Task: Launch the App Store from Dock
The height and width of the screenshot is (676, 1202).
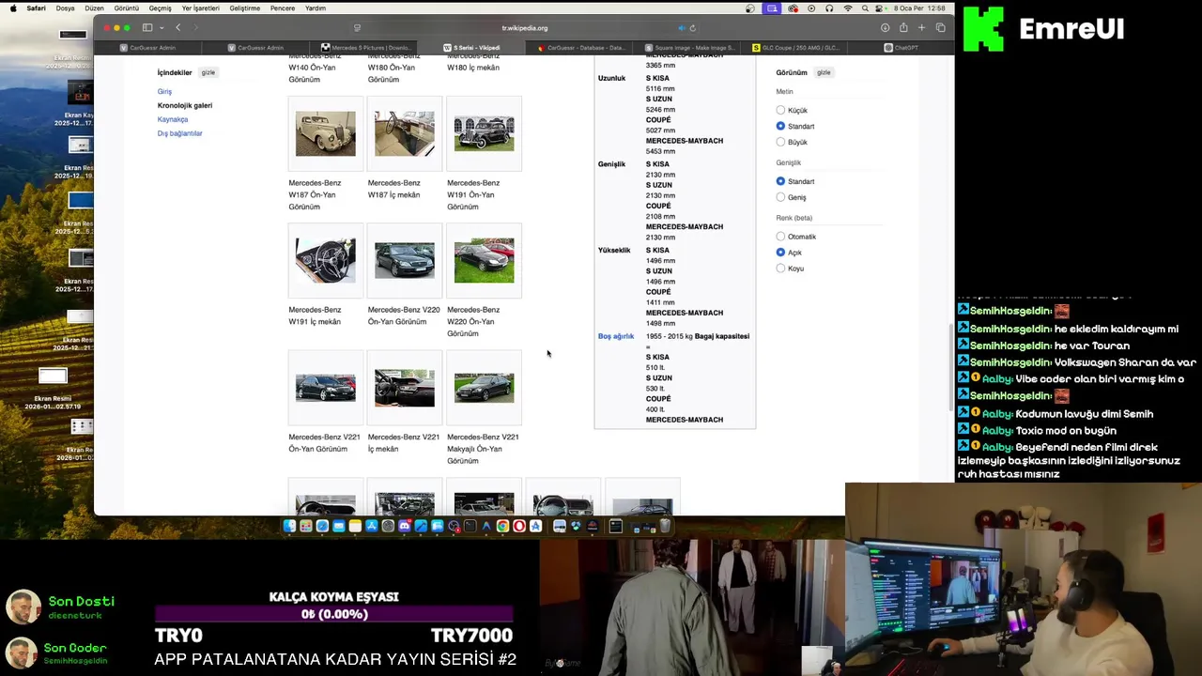Action: (x=372, y=526)
